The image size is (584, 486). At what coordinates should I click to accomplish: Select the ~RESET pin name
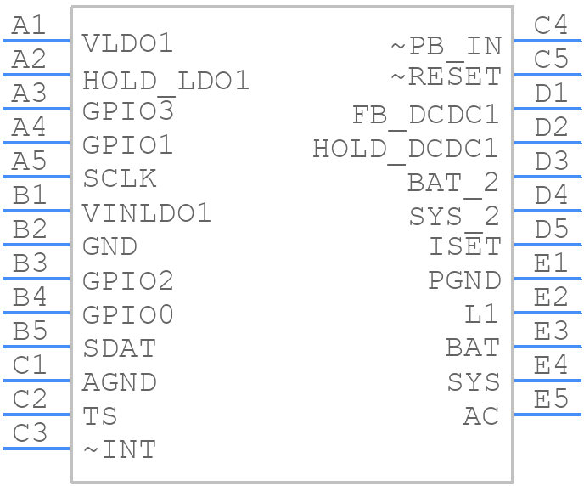pos(446,77)
